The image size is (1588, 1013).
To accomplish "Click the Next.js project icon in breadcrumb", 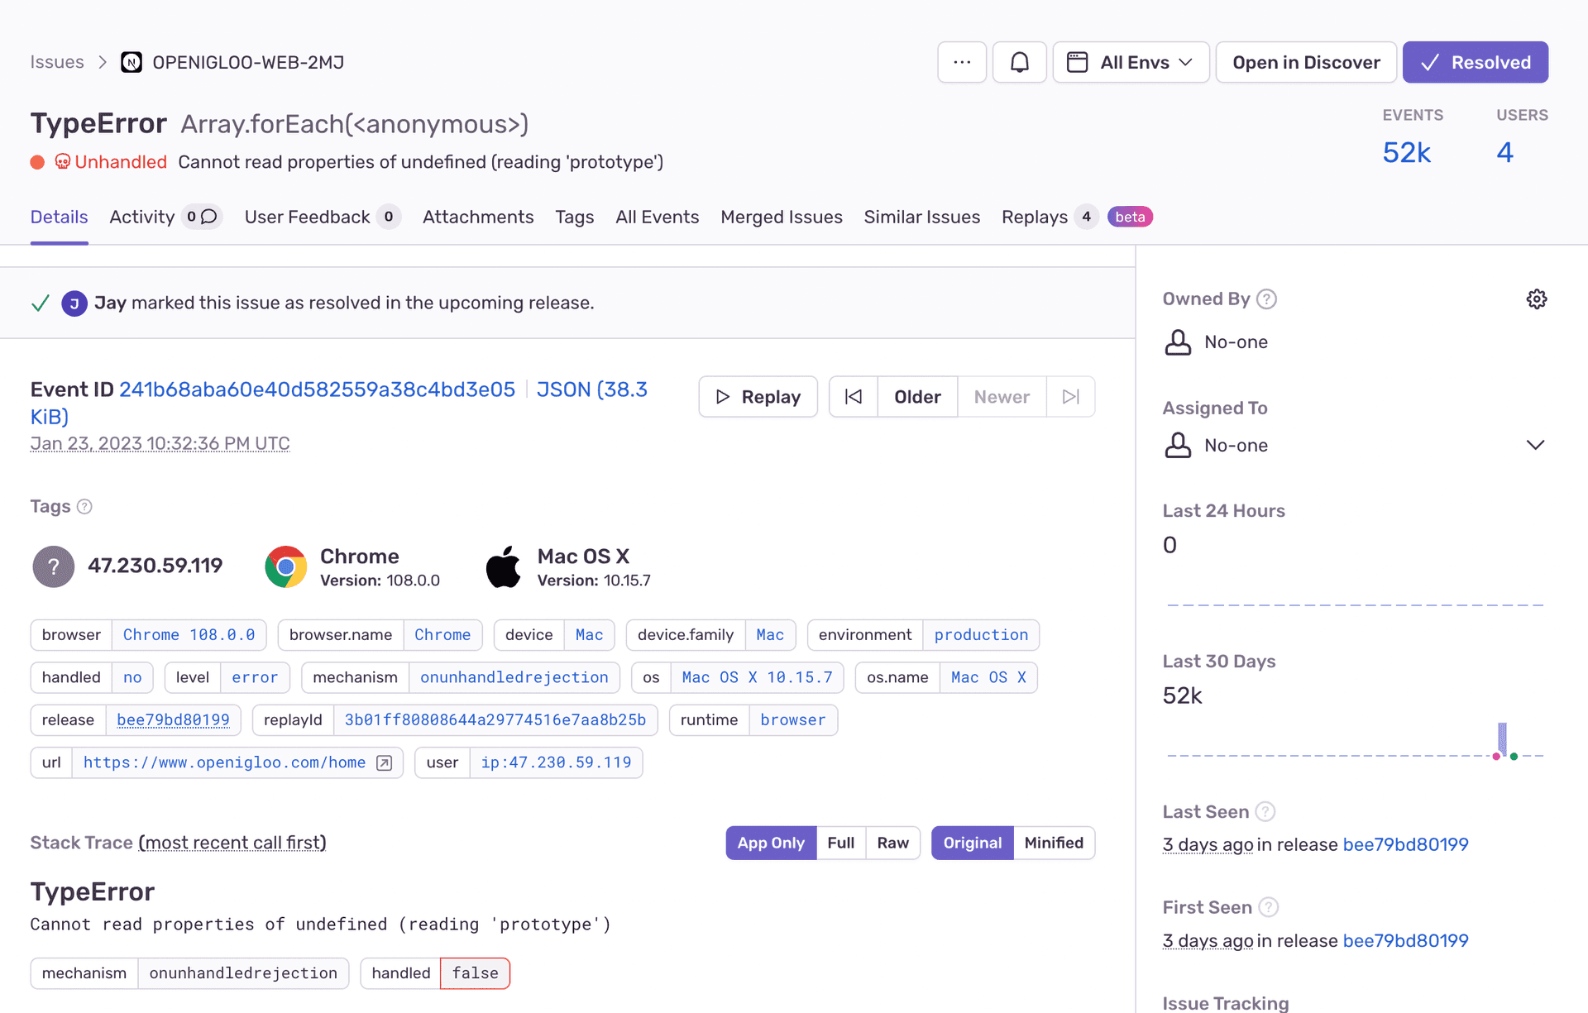I will click(132, 62).
